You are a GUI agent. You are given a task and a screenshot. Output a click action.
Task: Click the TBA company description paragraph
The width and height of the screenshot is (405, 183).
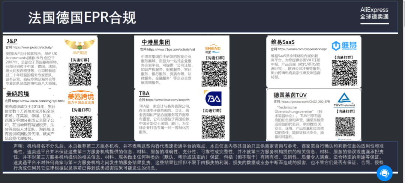[165, 119]
